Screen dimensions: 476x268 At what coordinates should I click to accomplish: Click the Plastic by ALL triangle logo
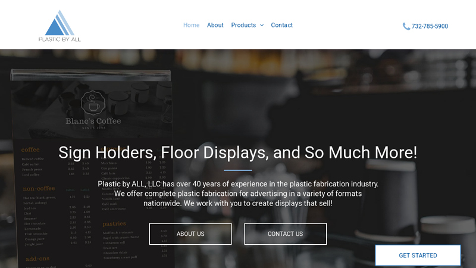tap(58, 23)
